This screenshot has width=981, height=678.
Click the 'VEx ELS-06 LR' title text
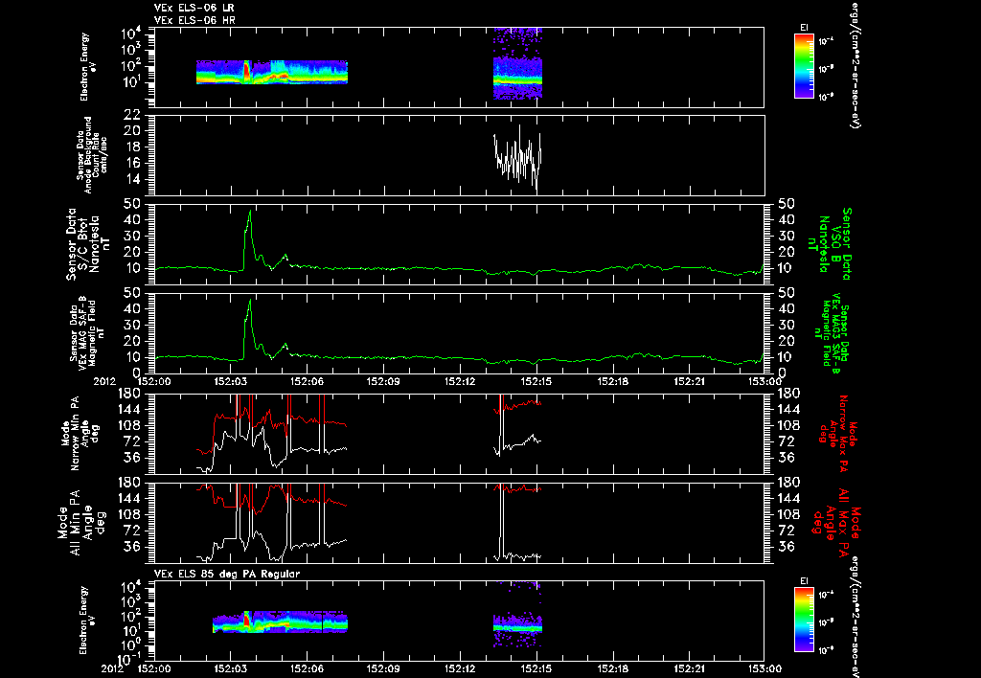194,8
